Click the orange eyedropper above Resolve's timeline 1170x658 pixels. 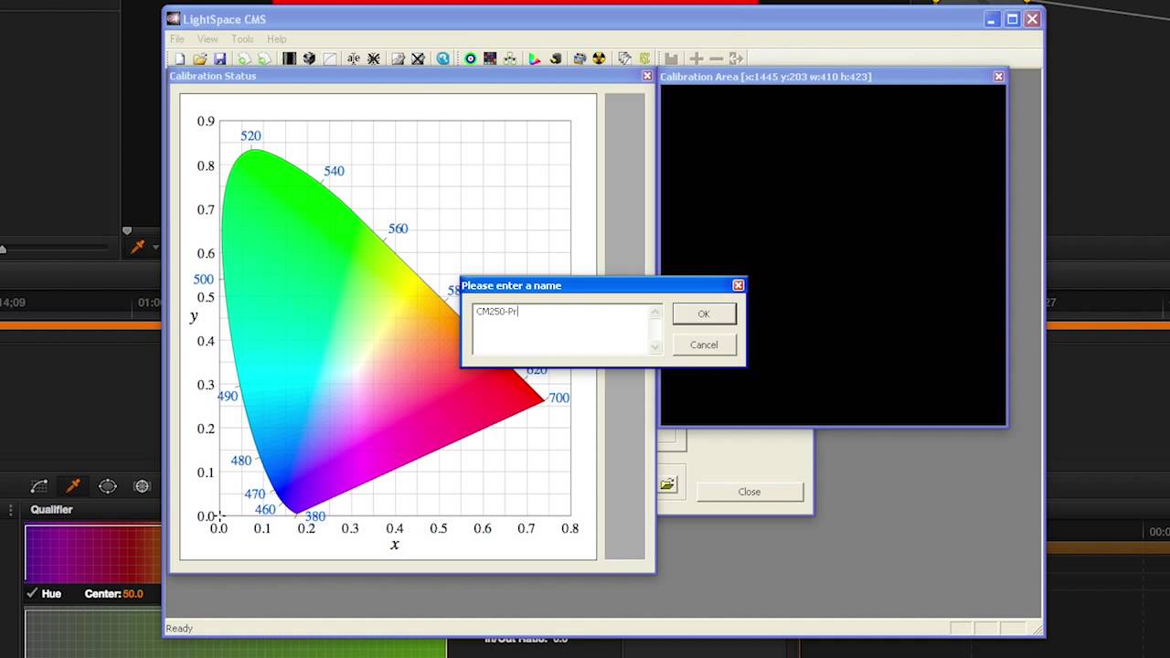(138, 247)
